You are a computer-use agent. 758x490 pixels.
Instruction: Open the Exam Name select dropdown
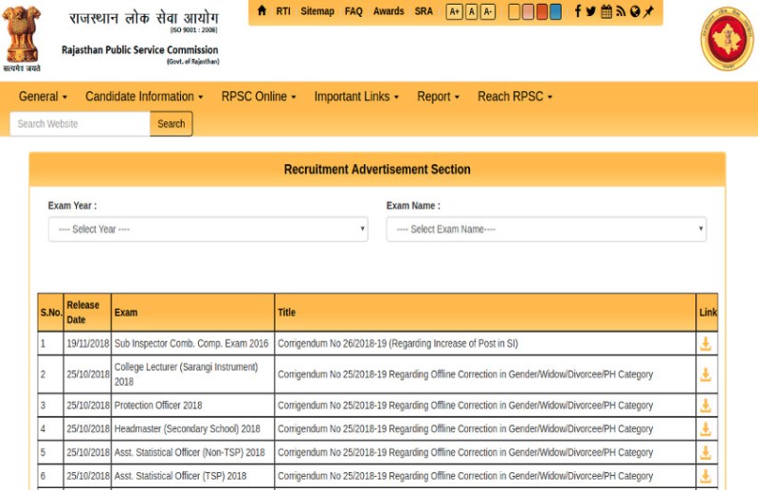(x=547, y=229)
